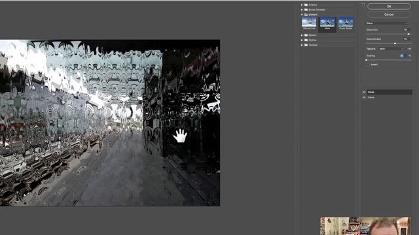Click the Artistic folder icon
Screen dimensions: 419x235
(306, 5)
